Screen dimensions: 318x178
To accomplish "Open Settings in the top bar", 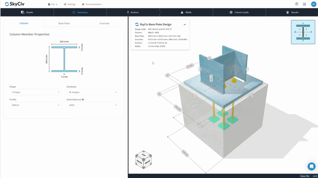I will point(70,4).
